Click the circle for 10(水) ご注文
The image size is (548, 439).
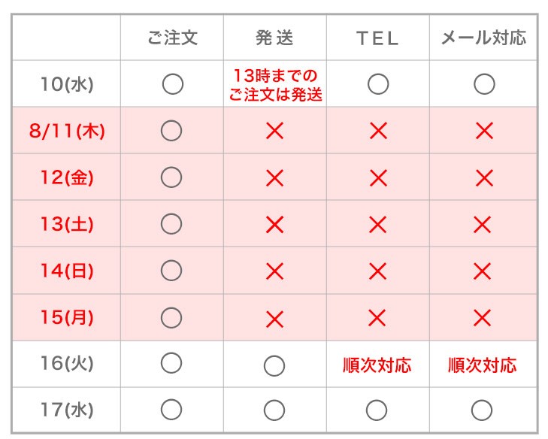172,84
